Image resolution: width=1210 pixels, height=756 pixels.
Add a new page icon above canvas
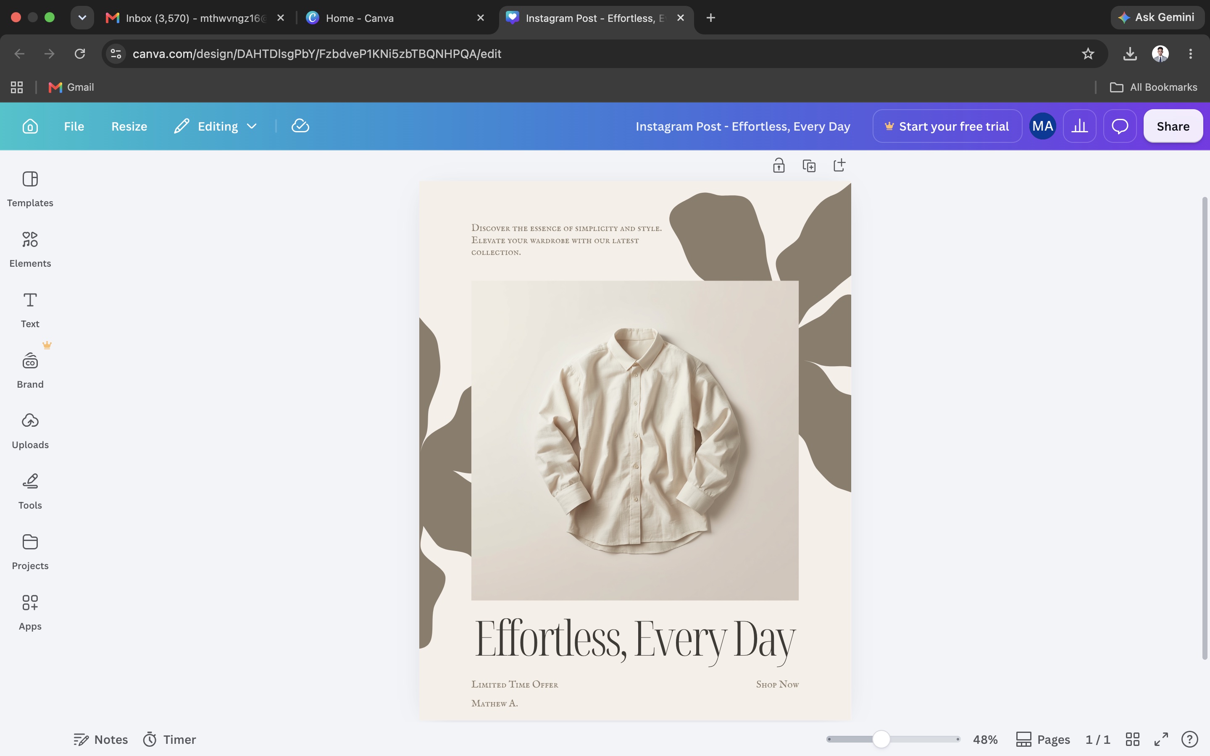click(839, 165)
